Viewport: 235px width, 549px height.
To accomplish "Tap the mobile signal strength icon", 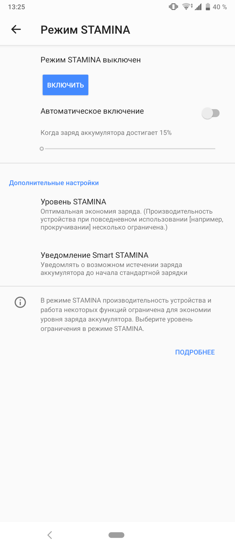I will click(x=198, y=7).
